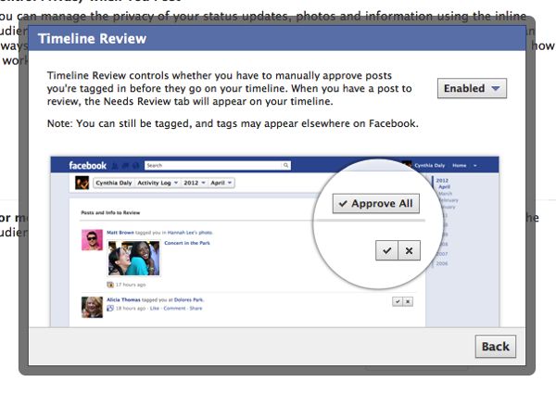Open Hannah Lee's photo link

coord(190,233)
